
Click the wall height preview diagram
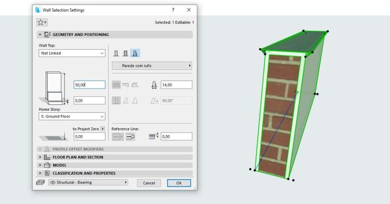[x=54, y=88]
